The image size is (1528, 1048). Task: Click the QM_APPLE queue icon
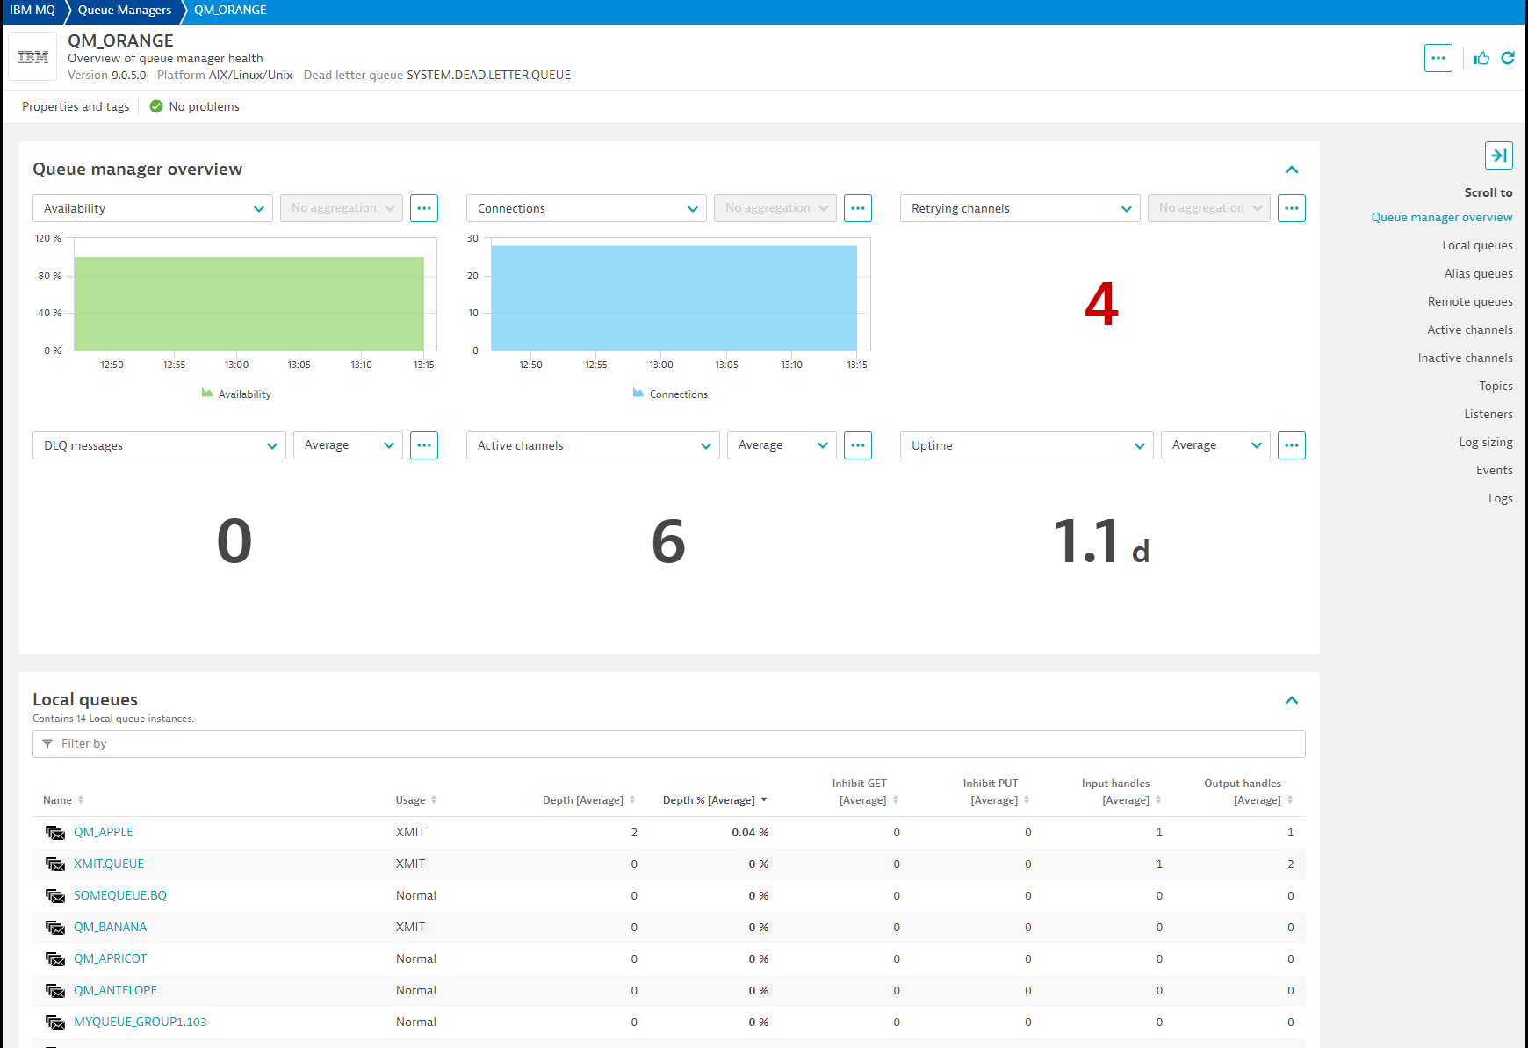point(55,833)
